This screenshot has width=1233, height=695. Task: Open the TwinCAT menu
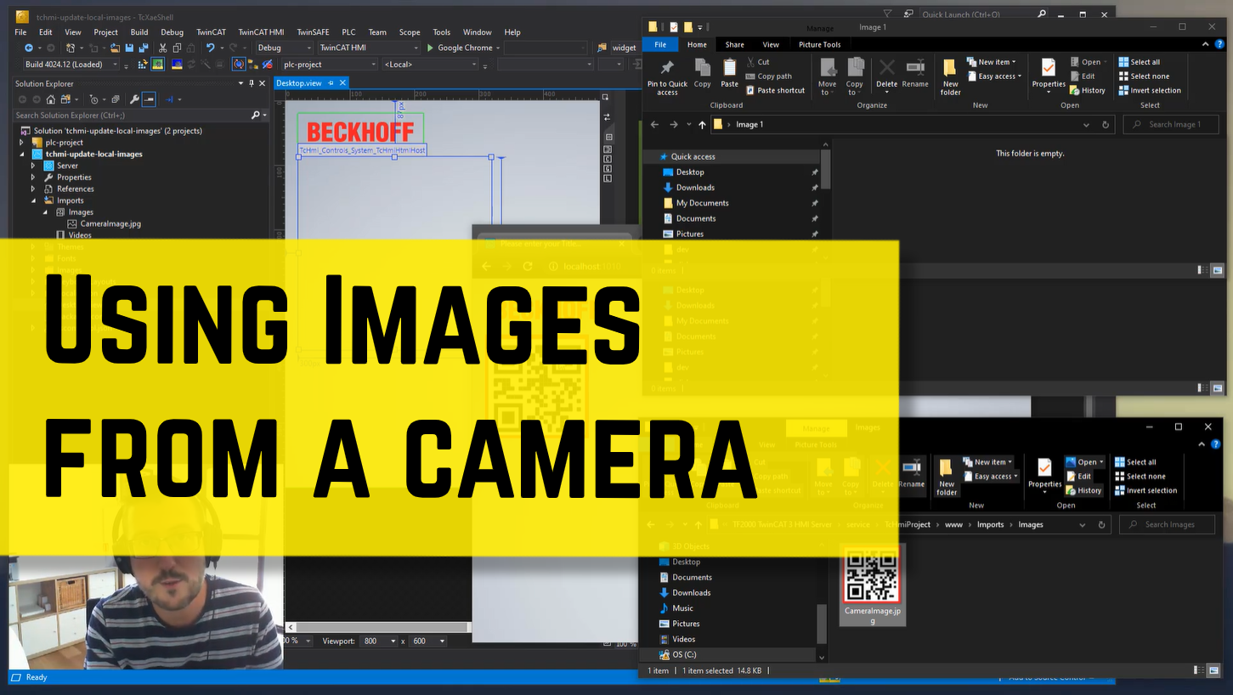click(x=211, y=32)
